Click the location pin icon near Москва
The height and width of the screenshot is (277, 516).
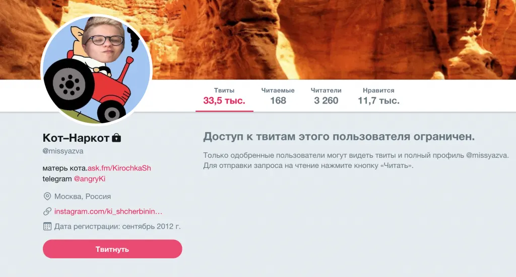pos(47,196)
